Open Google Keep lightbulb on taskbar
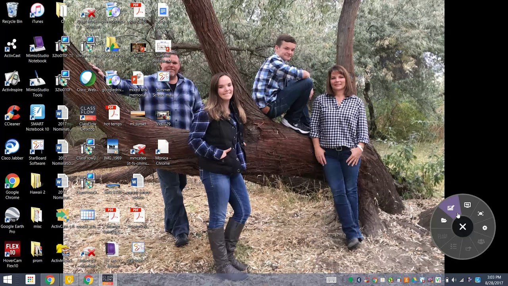The width and height of the screenshot is (508, 286). 69,280
